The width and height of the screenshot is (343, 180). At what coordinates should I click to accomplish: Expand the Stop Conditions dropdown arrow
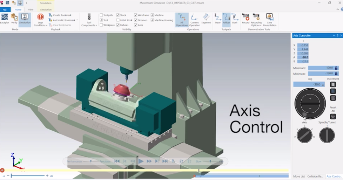tap(47, 25)
